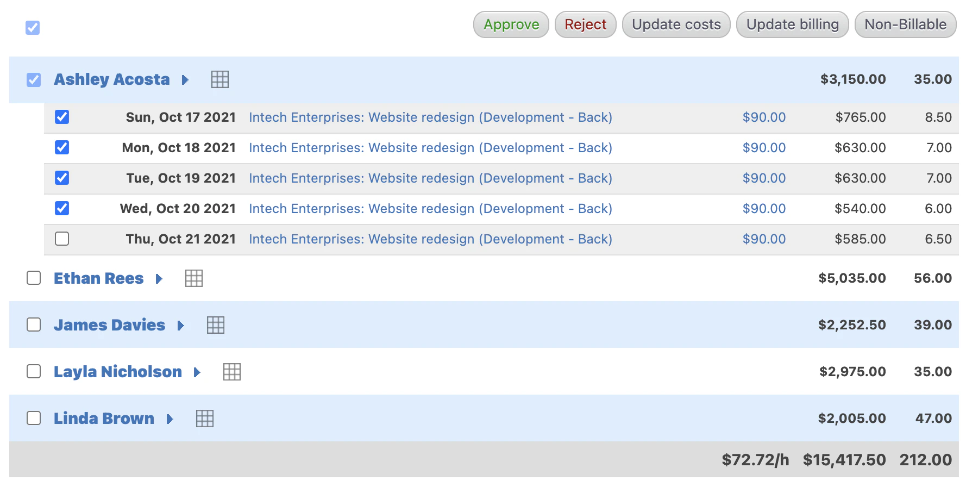
Task: Open Linda Brown's timesheet grid view
Action: 204,419
